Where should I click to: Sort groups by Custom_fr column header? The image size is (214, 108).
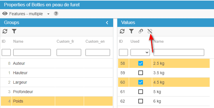tap(65, 41)
